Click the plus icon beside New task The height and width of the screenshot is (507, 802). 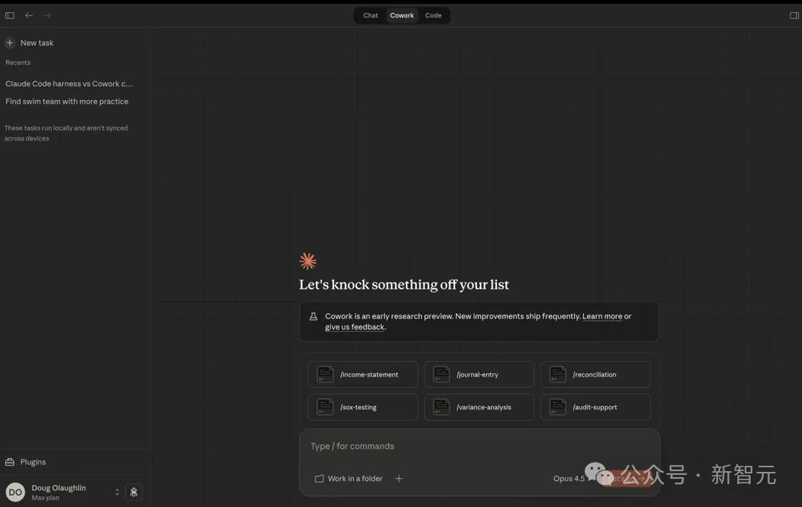click(x=10, y=43)
